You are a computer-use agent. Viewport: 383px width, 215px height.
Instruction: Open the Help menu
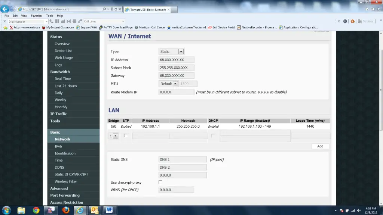pyautogui.click(x=60, y=16)
